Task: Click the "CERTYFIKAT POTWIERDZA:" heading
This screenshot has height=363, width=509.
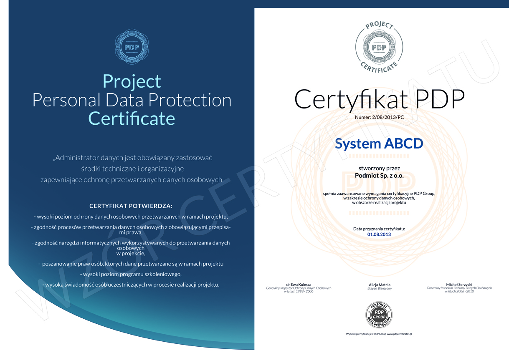Action: 131,206
